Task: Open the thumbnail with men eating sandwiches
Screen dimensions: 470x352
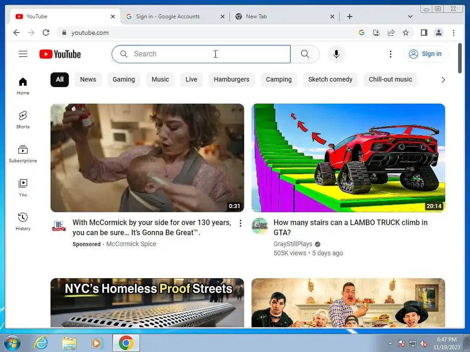Action: point(348,303)
